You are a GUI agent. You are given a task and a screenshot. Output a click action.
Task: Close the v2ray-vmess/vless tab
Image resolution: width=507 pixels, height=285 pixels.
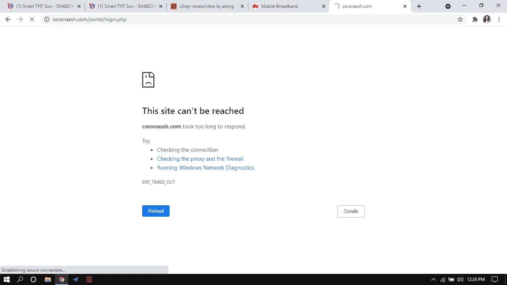point(242,6)
